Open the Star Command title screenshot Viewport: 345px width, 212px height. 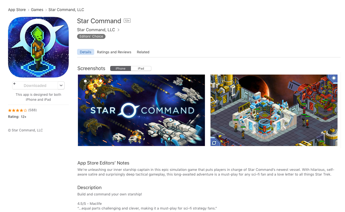[141, 110]
